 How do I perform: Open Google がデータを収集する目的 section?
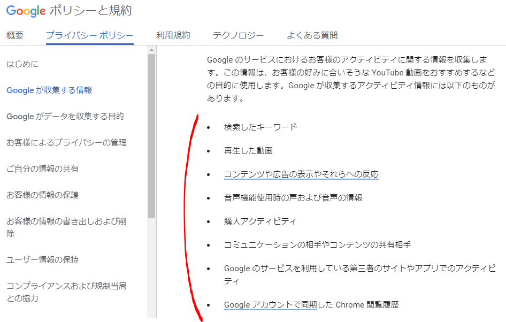65,116
